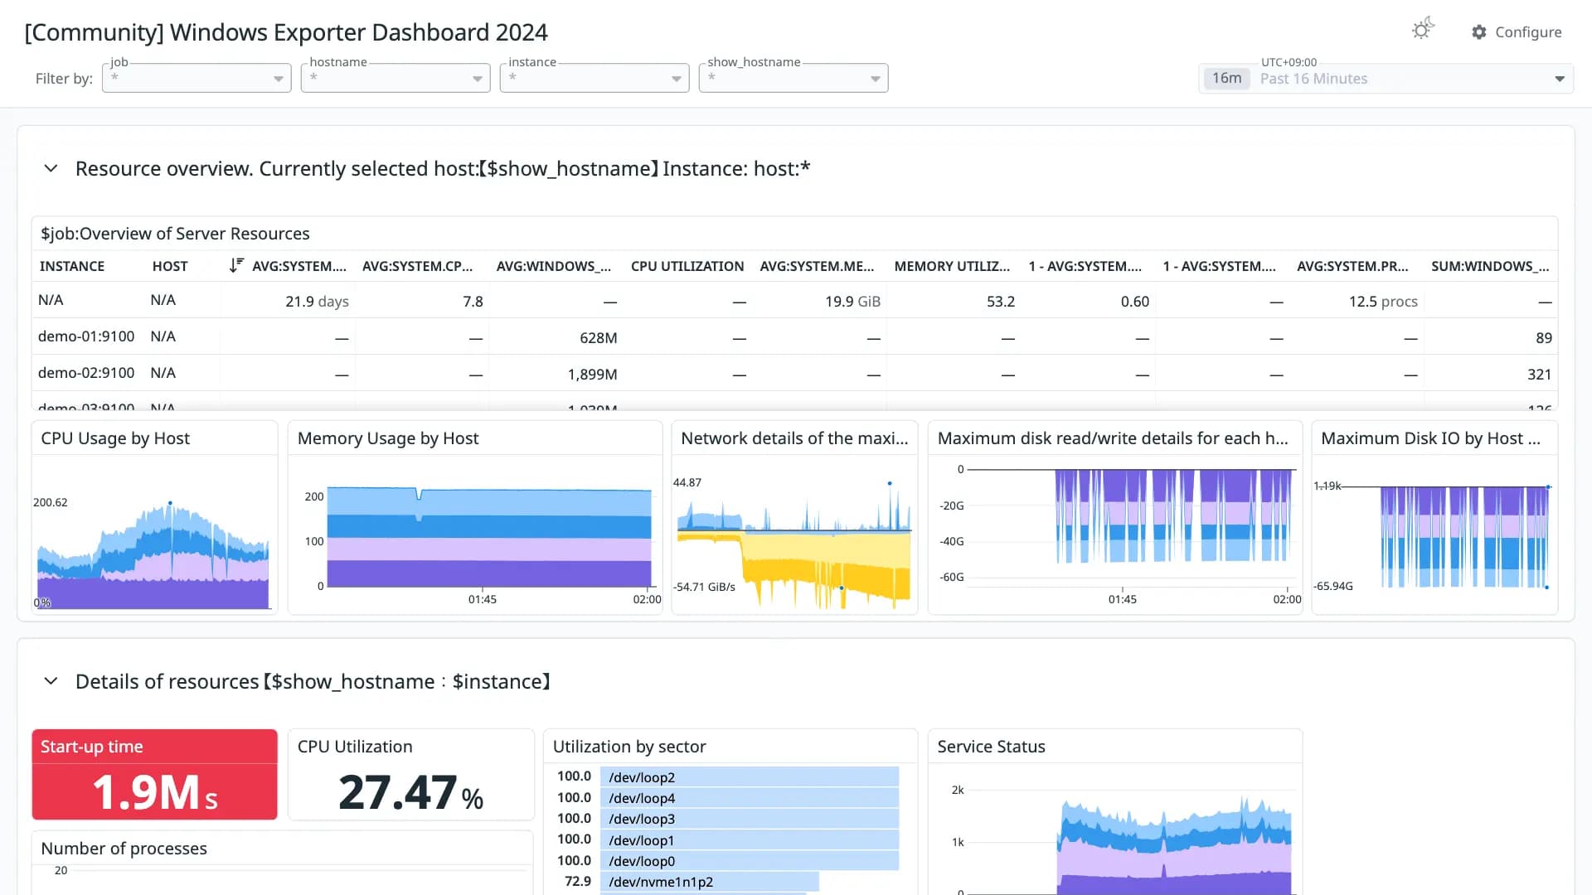Click the Network details yellow-blue chart
This screenshot has height=895, width=1592.
tap(794, 547)
